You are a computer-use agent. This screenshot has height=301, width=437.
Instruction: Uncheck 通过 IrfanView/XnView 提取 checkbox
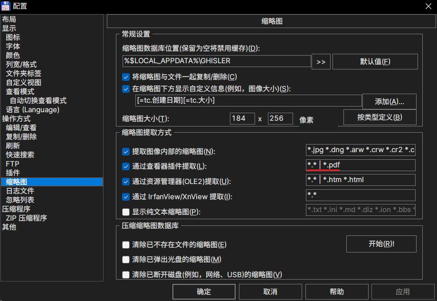(126, 197)
